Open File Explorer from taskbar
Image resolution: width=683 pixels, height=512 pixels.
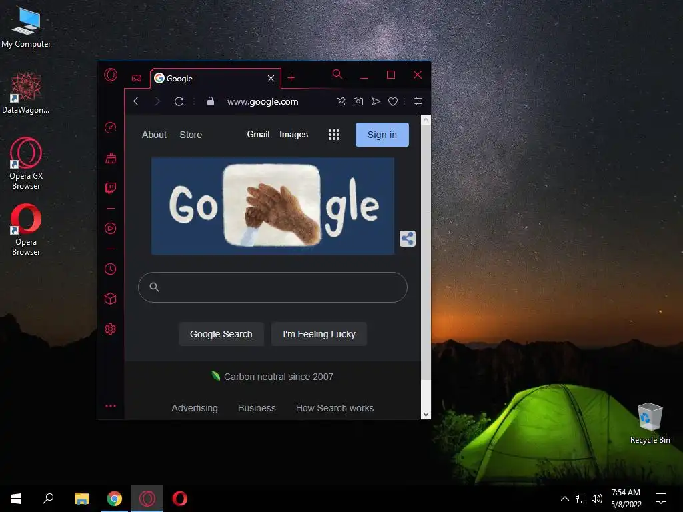82,499
